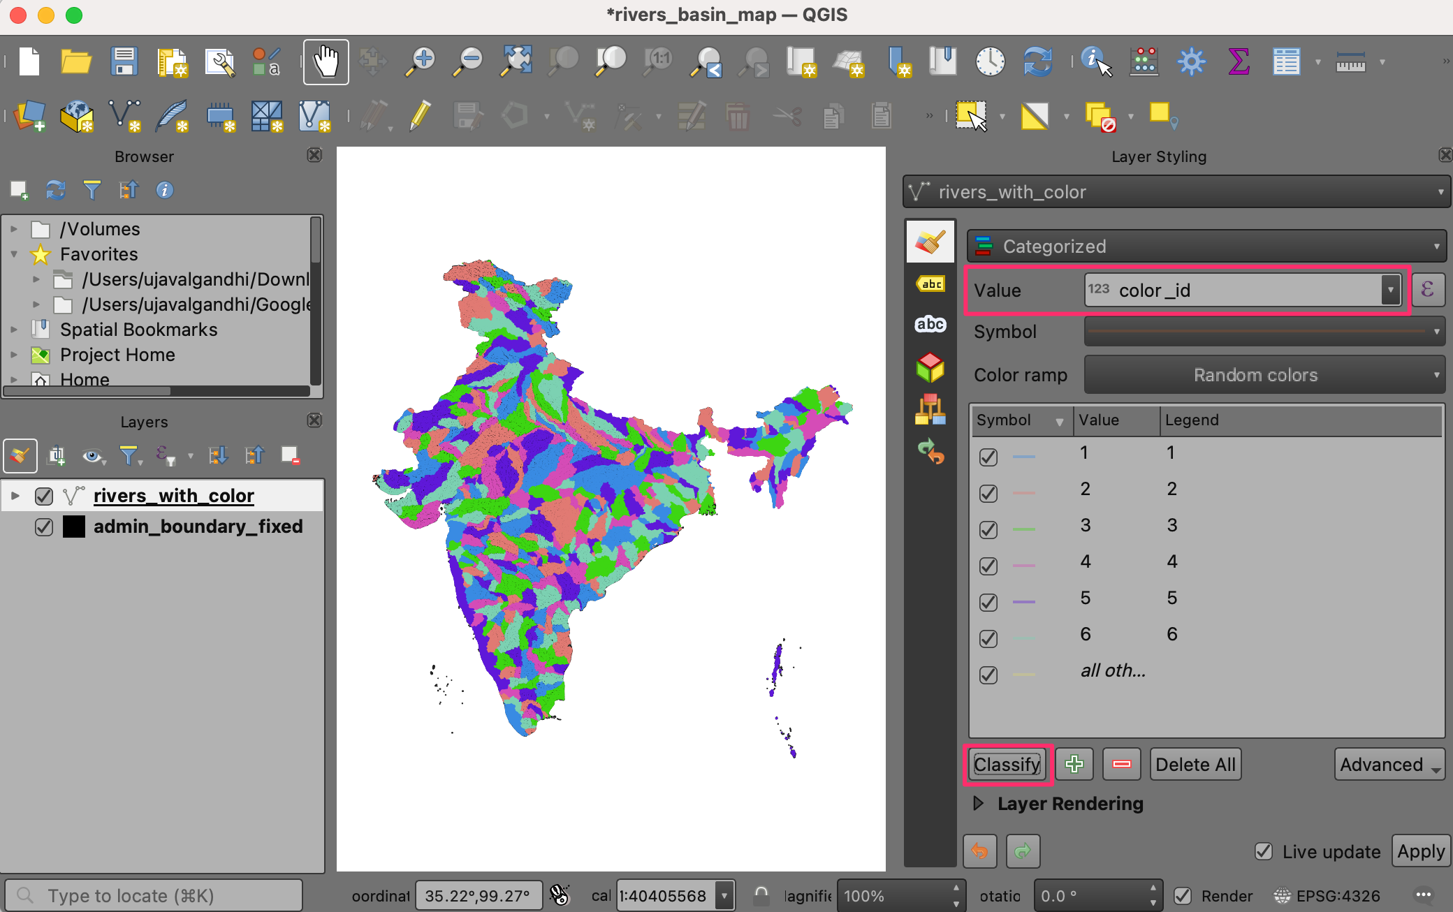Click the Save Project floppy icon
Image resolution: width=1453 pixels, height=912 pixels.
[124, 62]
